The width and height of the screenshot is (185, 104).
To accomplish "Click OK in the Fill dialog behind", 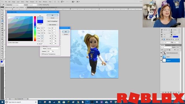I will (66, 32).
